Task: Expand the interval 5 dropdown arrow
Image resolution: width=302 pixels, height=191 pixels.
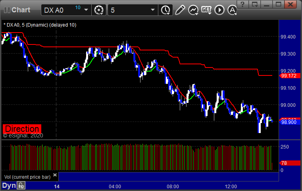Action: click(153, 10)
